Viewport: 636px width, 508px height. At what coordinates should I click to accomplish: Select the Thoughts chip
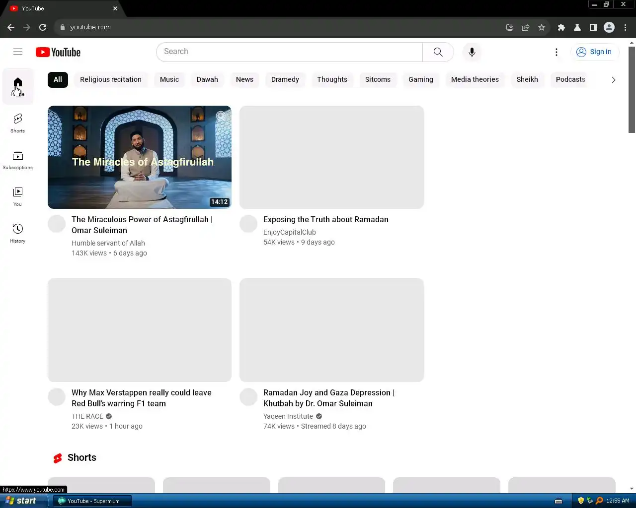(x=332, y=79)
